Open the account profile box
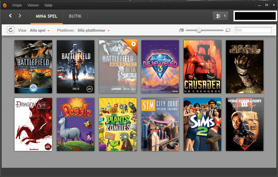This screenshot has height=177, width=278. [x=255, y=16]
